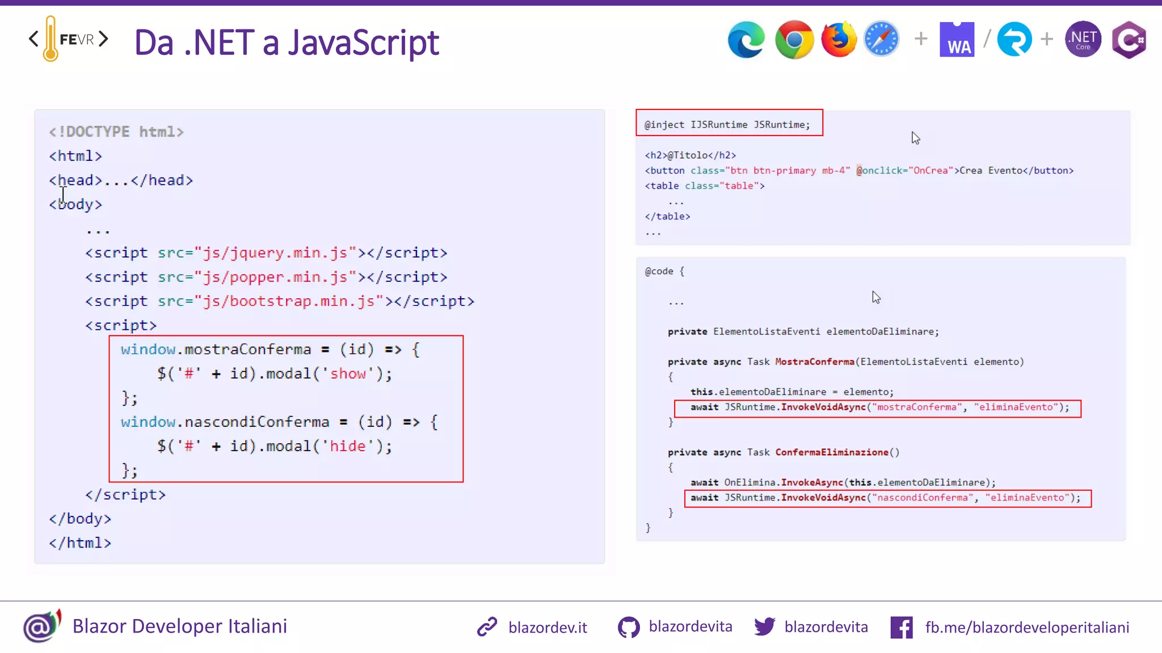Click the modal('show') code line
Screen dimensions: 1162x653
[x=275, y=374]
